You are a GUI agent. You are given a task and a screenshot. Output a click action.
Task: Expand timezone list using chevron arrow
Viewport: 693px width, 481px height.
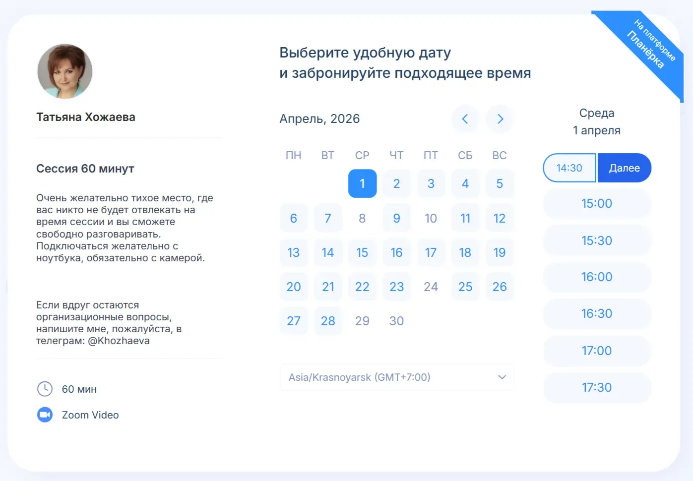click(502, 377)
